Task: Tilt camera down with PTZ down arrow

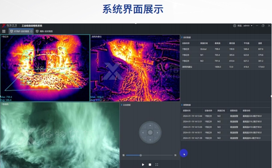Action: click(150, 140)
